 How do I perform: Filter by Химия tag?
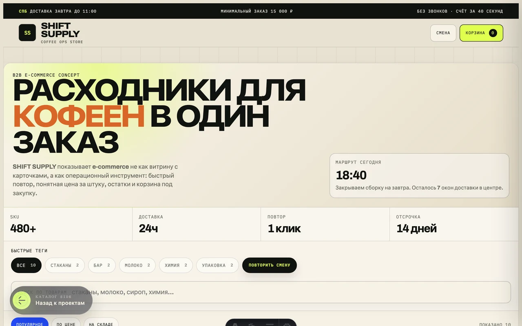tap(176, 265)
